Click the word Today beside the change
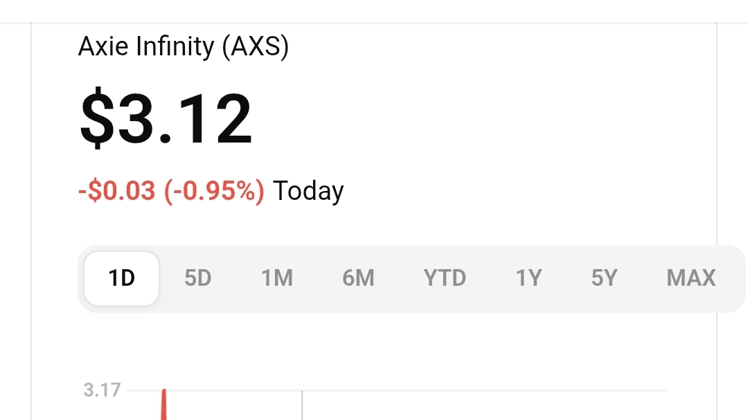 point(308,191)
